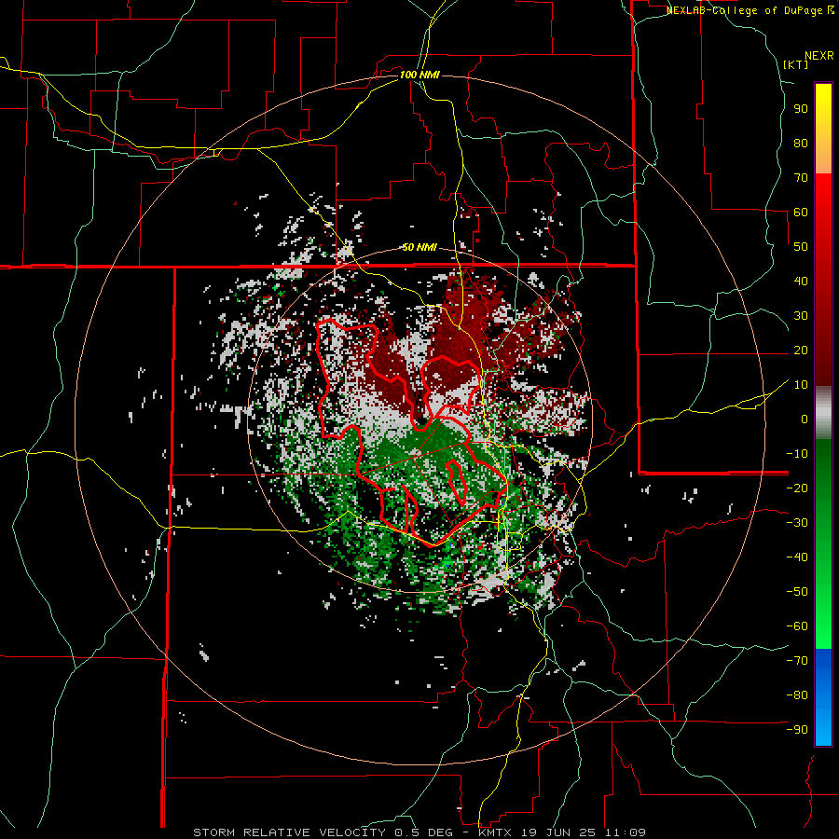Screen dimensions: 839x839
Task: Select the 70 value on the velocity scale
Action: pyautogui.click(x=801, y=178)
